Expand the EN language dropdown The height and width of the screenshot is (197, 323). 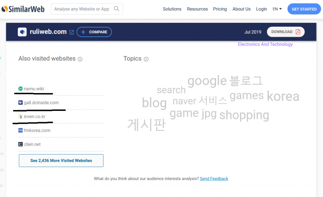click(x=277, y=9)
